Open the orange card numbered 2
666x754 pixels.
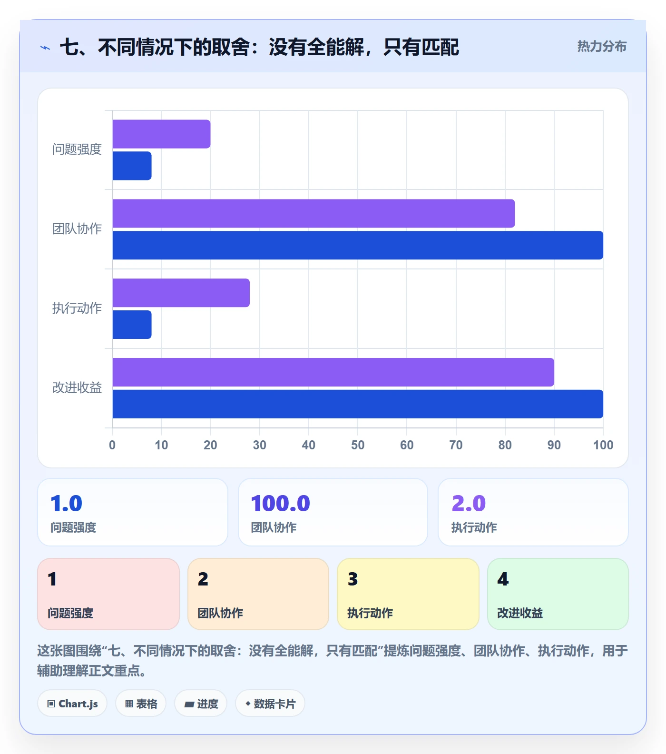(258, 594)
